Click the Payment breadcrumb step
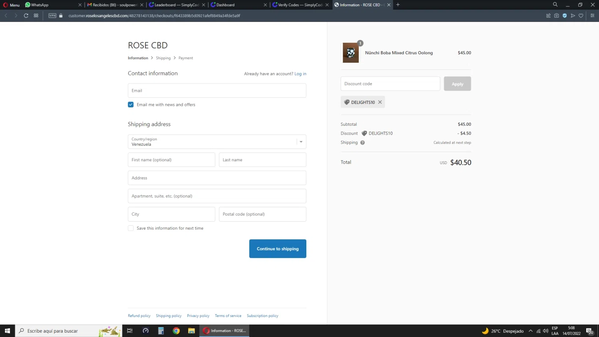The image size is (599, 337). click(186, 58)
